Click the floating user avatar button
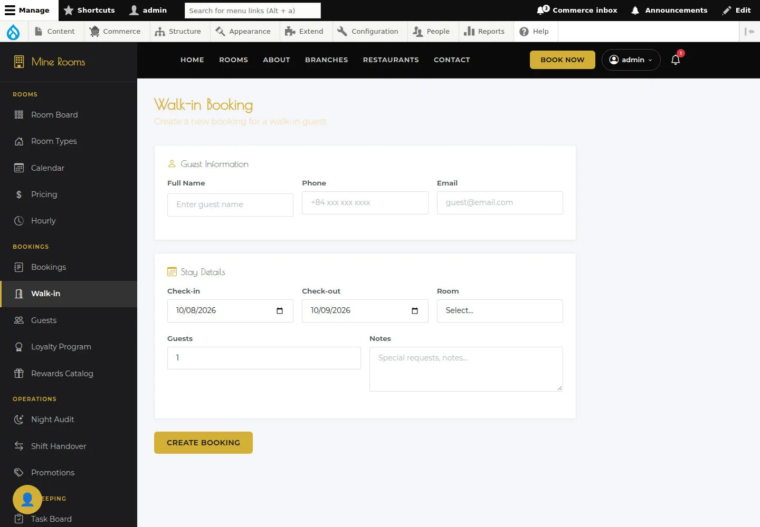This screenshot has width=760, height=527. tap(27, 500)
